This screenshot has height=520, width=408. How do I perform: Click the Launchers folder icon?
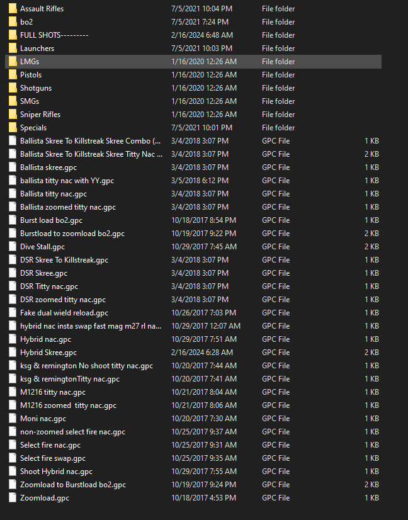point(13,48)
